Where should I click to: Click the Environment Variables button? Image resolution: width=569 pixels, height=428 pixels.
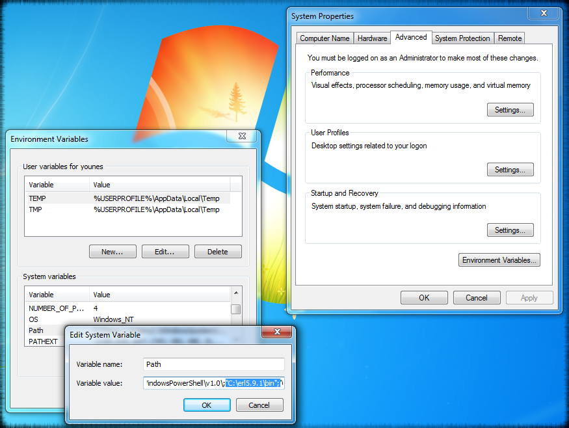tap(499, 260)
